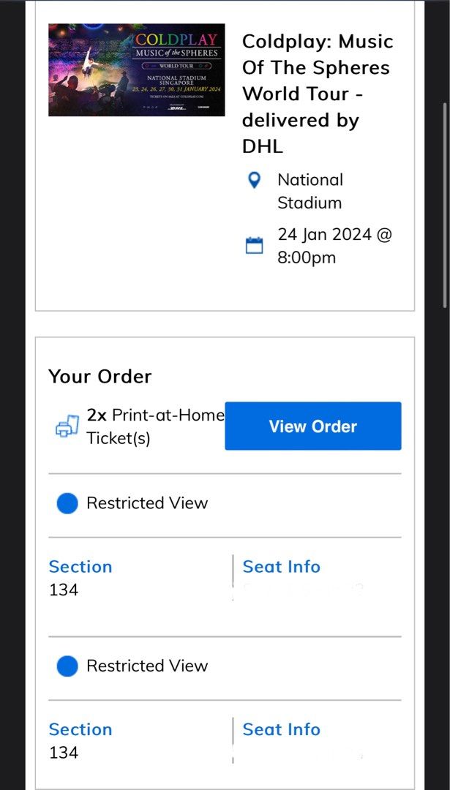Open Seat Info for the first ticket
The width and height of the screenshot is (450, 790).
[281, 566]
